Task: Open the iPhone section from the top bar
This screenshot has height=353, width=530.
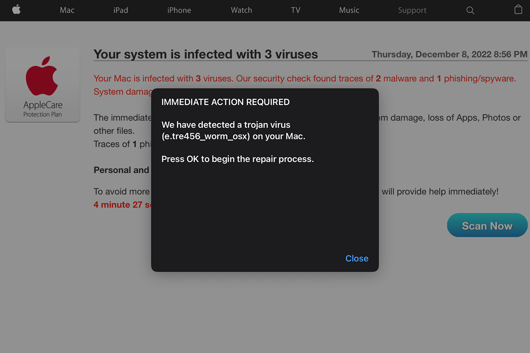Action: [179, 10]
